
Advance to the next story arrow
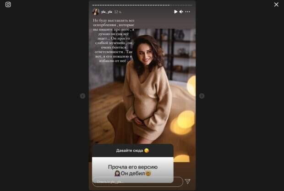pos(202,96)
